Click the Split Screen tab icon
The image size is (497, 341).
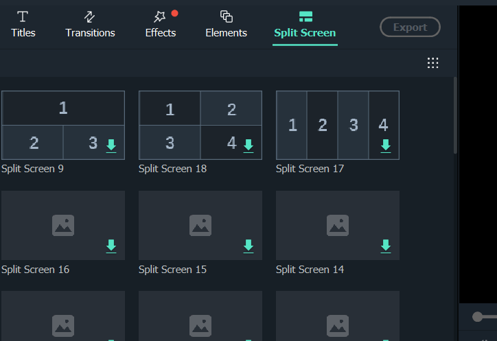[x=305, y=16]
